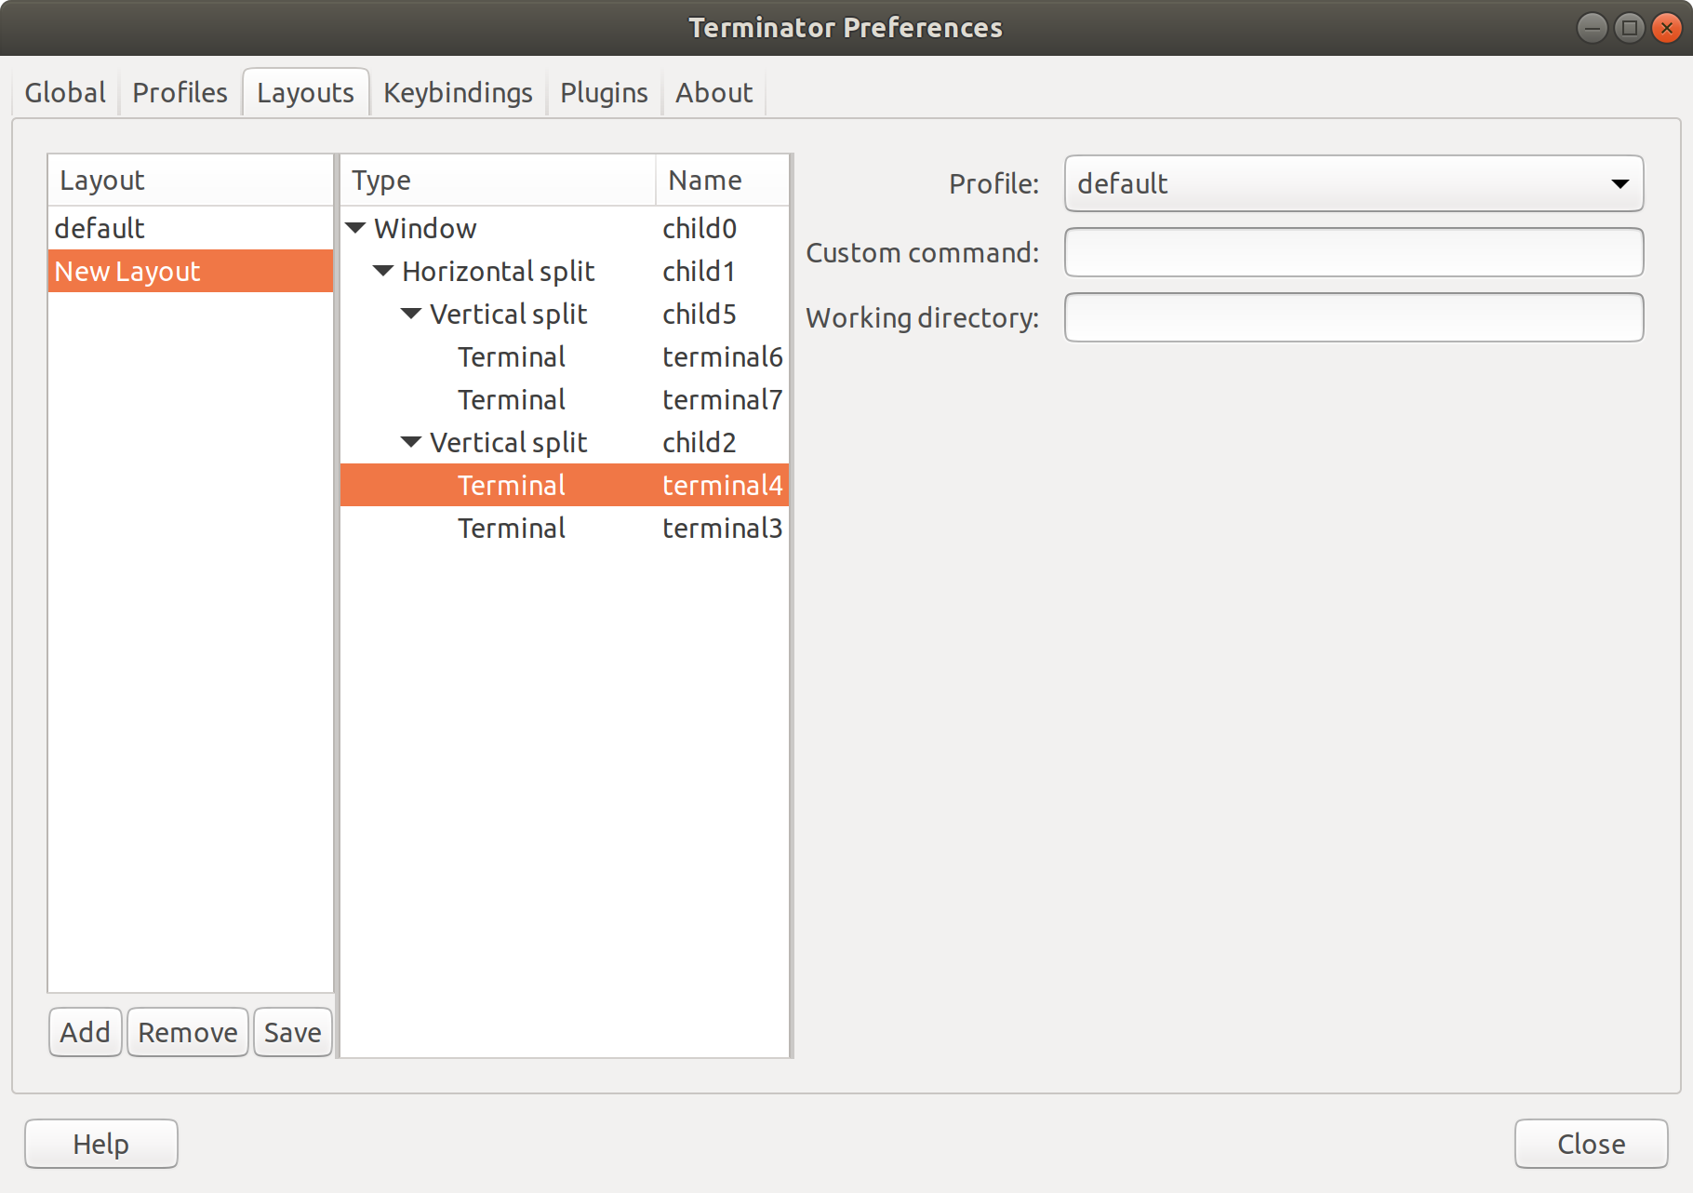Viewport: 1693px width, 1193px height.
Task: Select the terminal6 row
Action: (x=565, y=356)
